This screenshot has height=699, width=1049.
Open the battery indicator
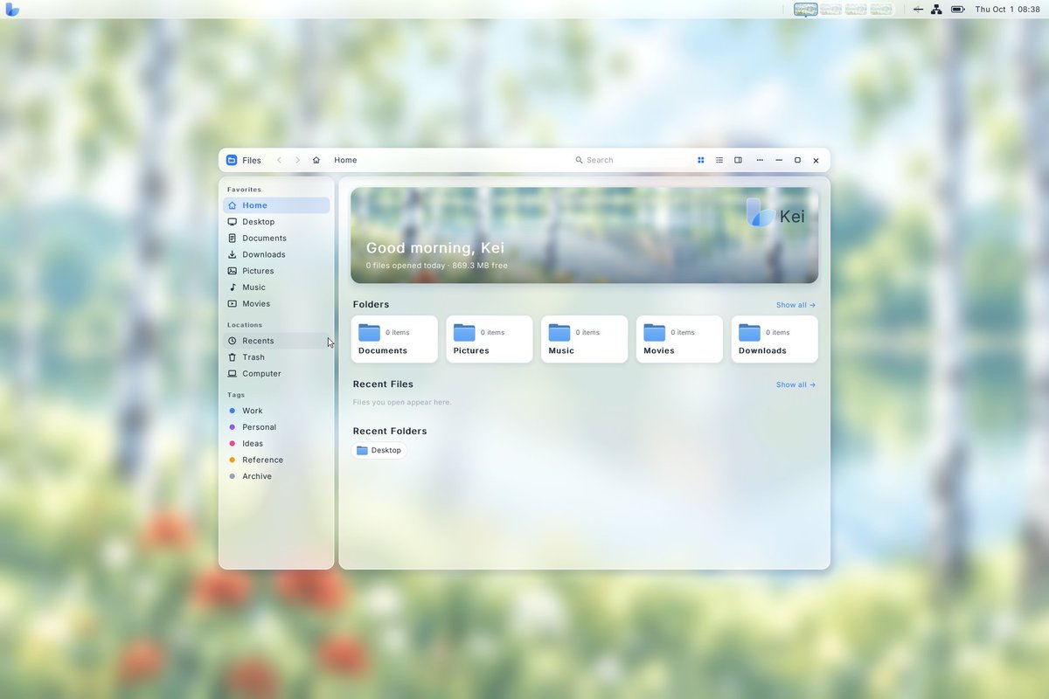pyautogui.click(x=958, y=10)
